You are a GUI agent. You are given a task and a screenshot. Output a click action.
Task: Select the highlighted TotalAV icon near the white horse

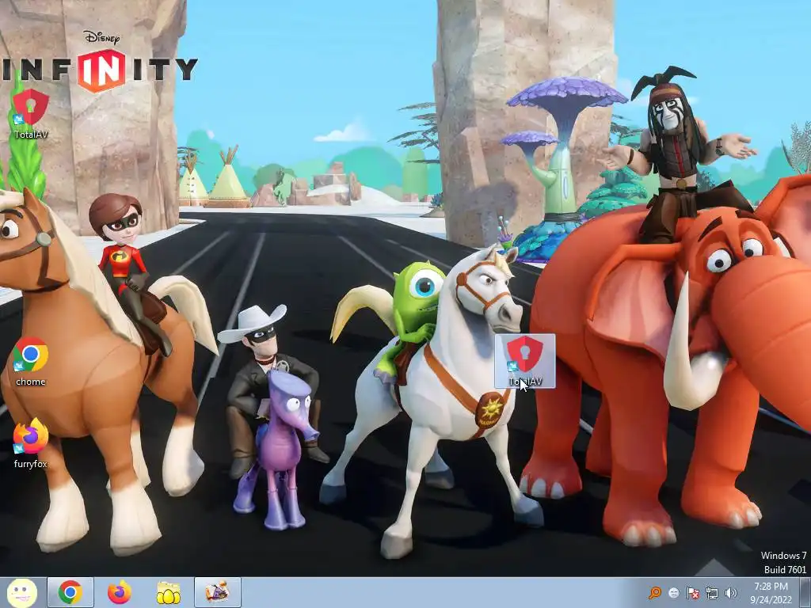pos(525,361)
